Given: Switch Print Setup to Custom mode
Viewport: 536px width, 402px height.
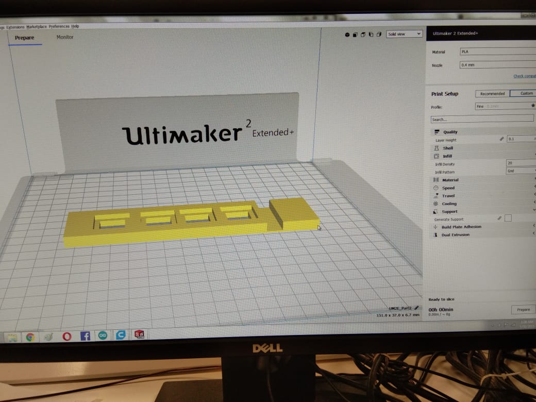Looking at the screenshot, I should pyautogui.click(x=523, y=93).
